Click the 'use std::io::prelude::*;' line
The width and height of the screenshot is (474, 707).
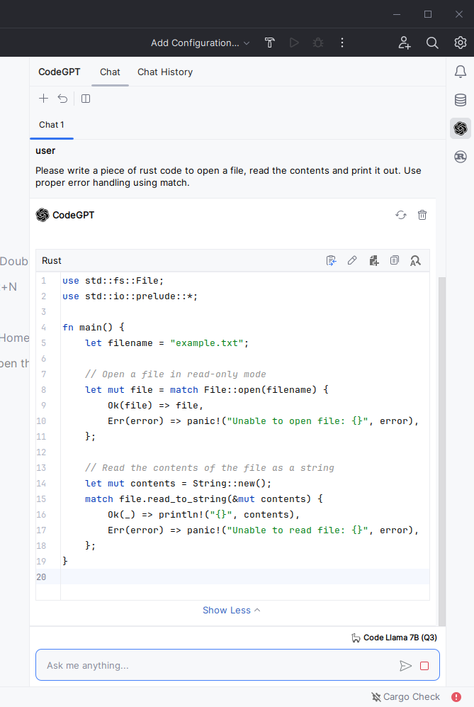tap(130, 296)
